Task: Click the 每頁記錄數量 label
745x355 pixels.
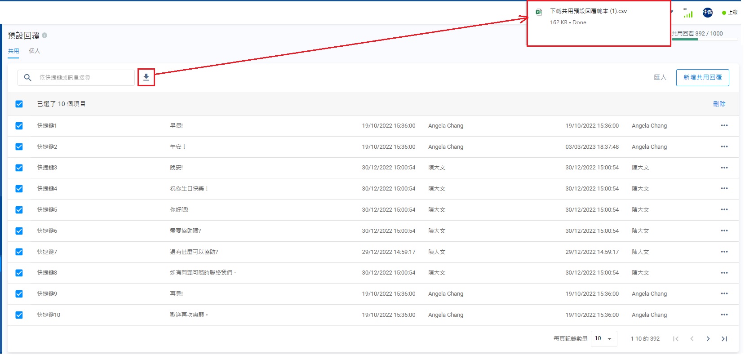Action: 571,339
